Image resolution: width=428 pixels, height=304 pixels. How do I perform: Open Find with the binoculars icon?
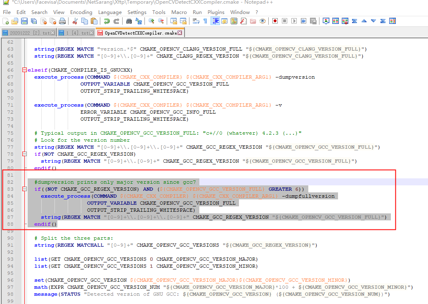pos(129,21)
